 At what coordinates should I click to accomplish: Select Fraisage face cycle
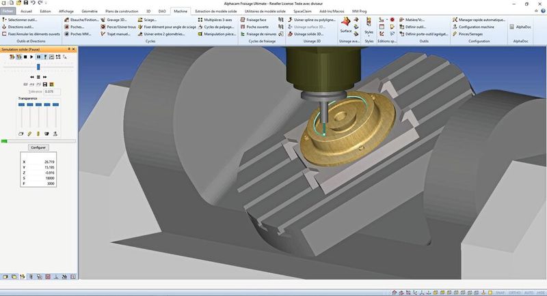pos(253,20)
